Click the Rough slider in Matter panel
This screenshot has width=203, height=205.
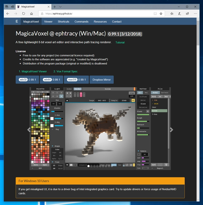click(143, 121)
